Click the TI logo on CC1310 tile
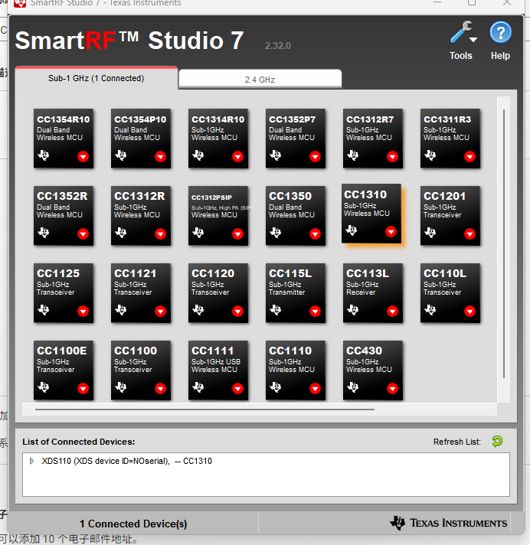 352,230
